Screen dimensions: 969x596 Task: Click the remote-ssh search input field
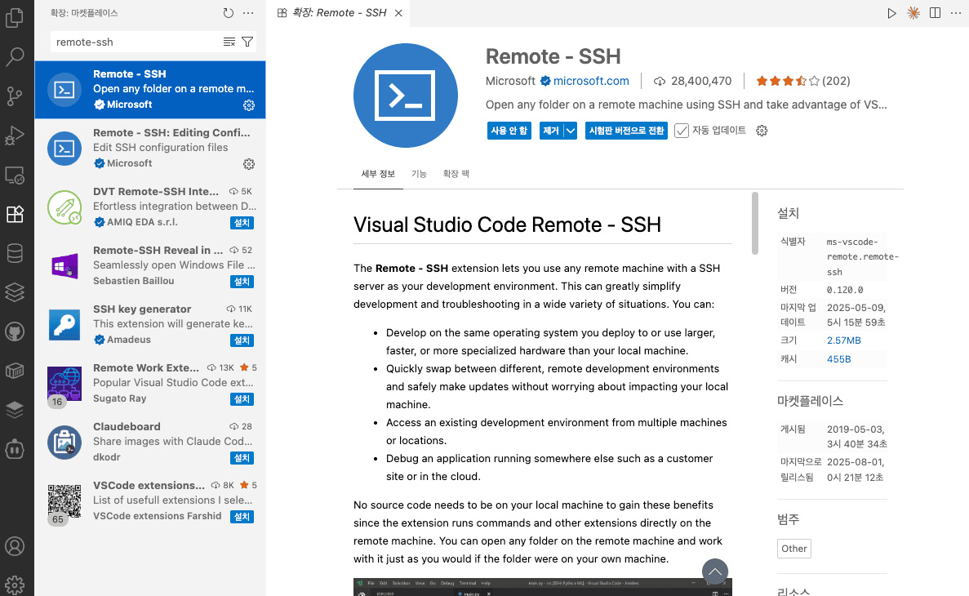[x=136, y=42]
